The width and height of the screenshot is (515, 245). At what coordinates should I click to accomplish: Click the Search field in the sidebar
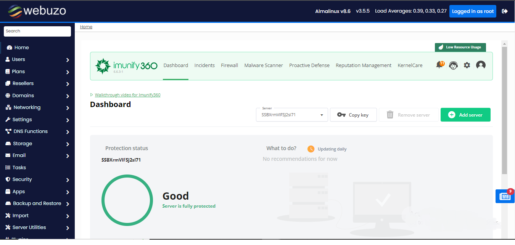pos(37,31)
